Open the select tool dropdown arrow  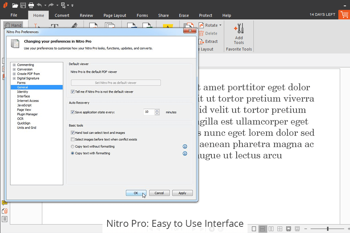pyautogui.click(x=68, y=5)
